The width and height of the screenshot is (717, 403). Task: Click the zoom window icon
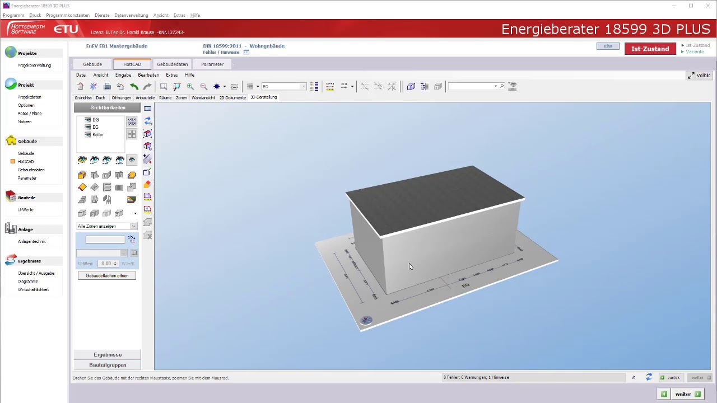click(163, 86)
